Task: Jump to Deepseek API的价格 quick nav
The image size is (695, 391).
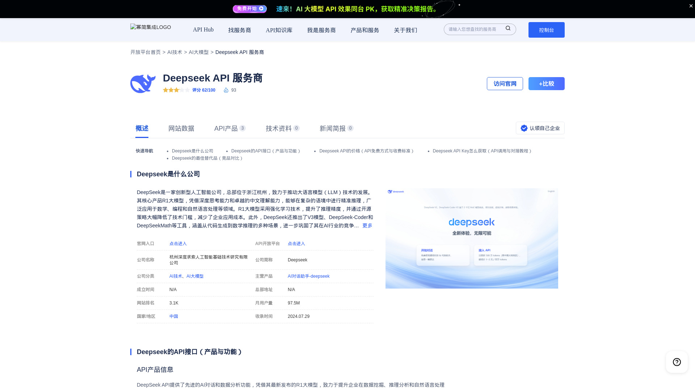Action: coord(367,151)
